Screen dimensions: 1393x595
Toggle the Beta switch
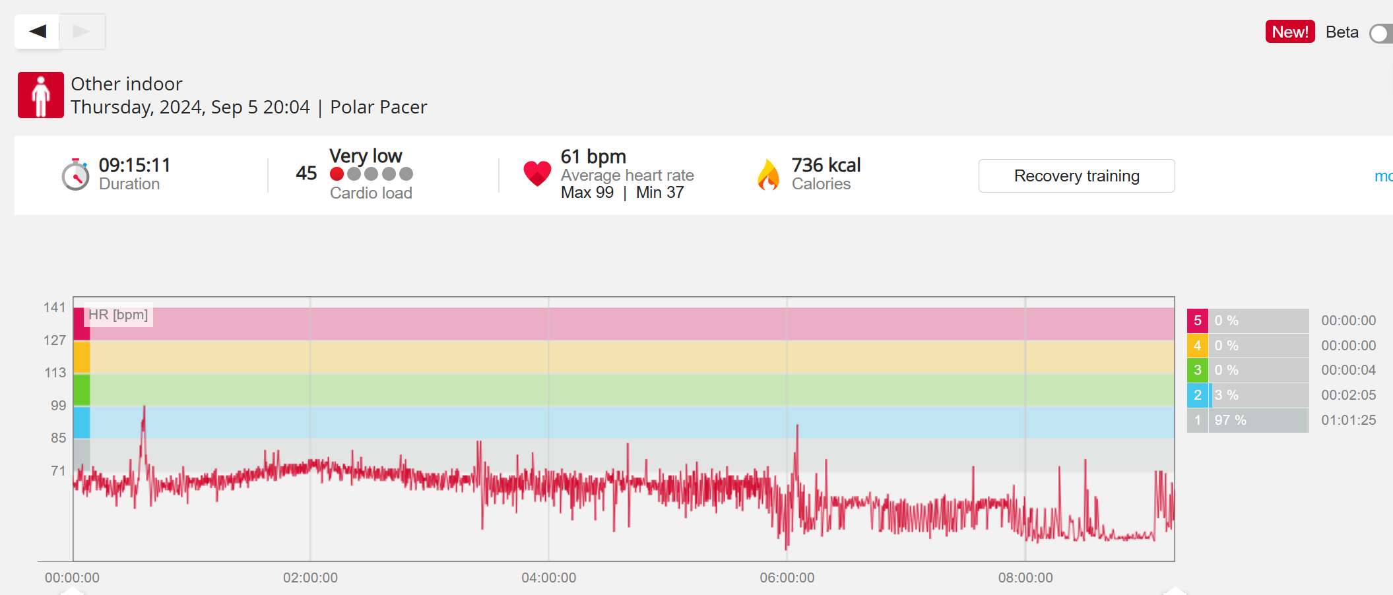[1380, 33]
